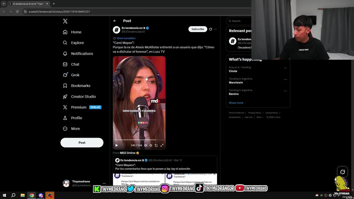Open Creator Studio
This screenshot has height=199, width=354.
click(x=79, y=96)
